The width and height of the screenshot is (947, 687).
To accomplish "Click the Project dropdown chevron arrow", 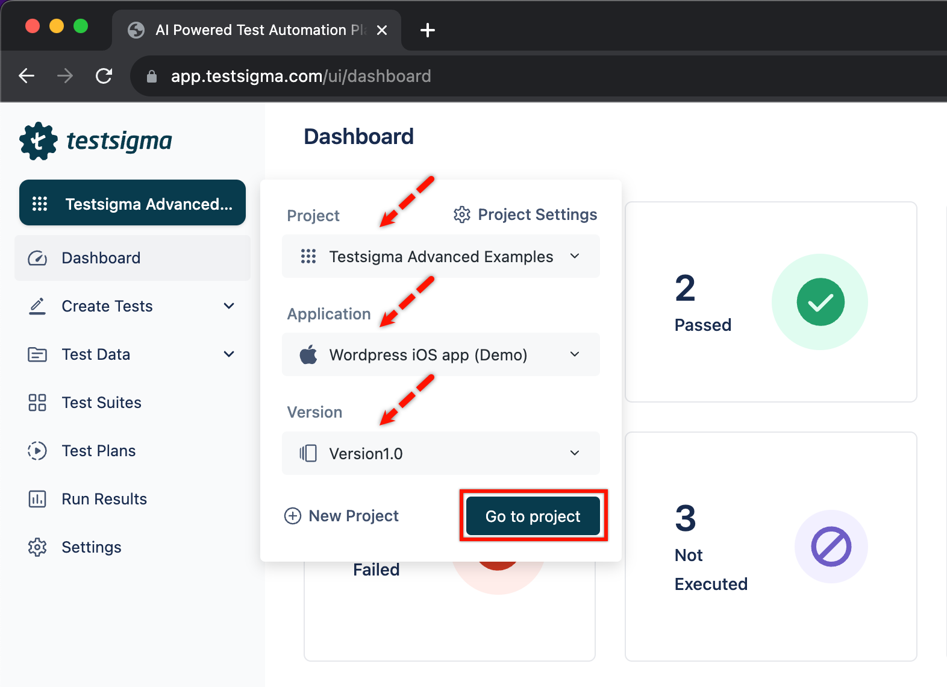I will 575,256.
